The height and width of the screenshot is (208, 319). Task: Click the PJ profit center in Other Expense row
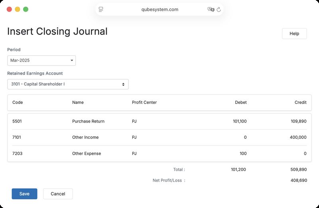[x=134, y=154]
